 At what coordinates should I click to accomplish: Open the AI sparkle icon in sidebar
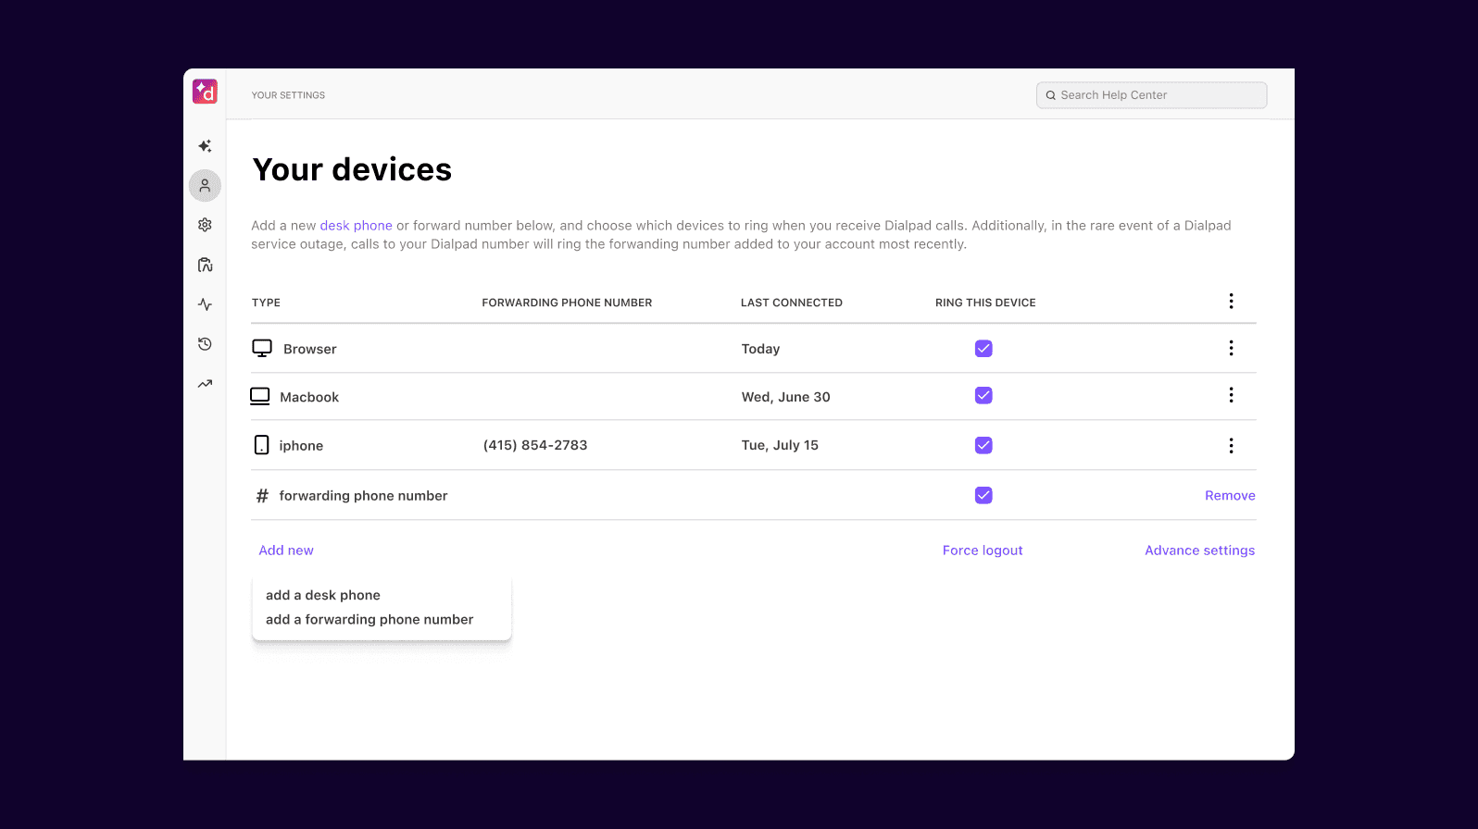click(205, 146)
